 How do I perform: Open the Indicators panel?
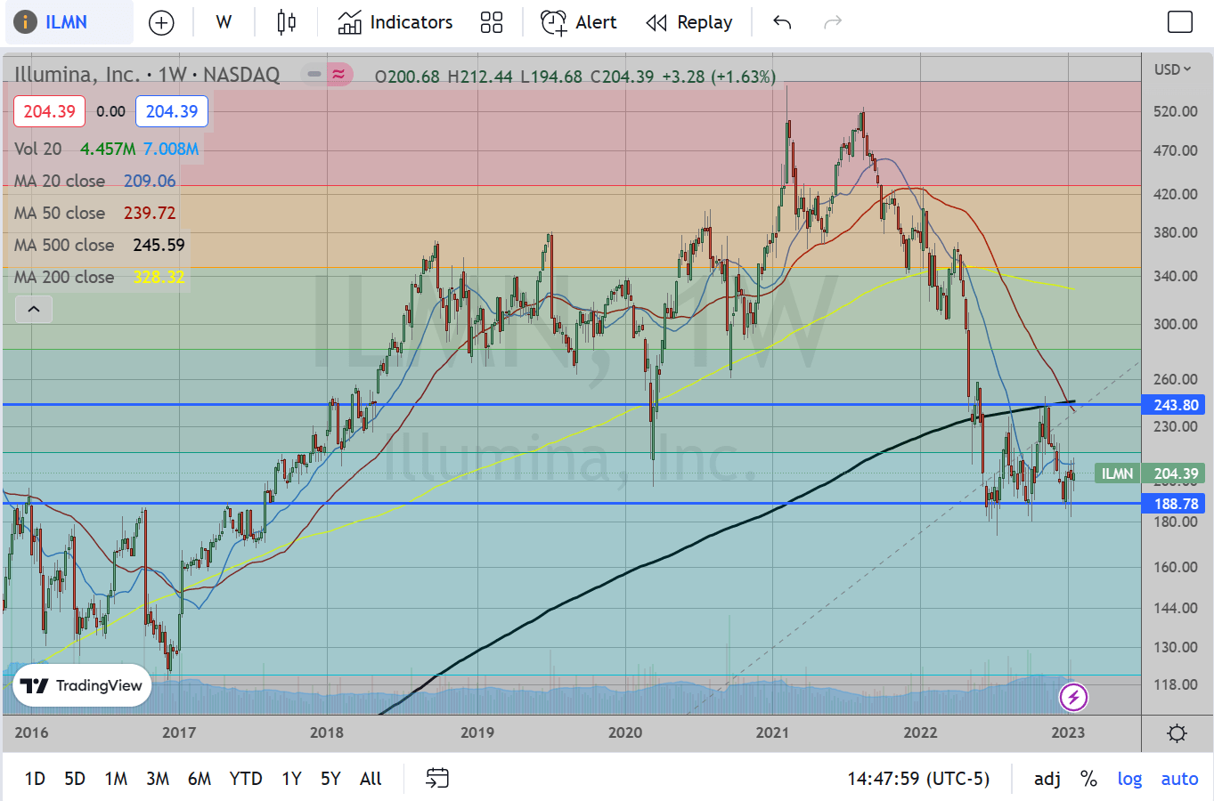tap(395, 22)
